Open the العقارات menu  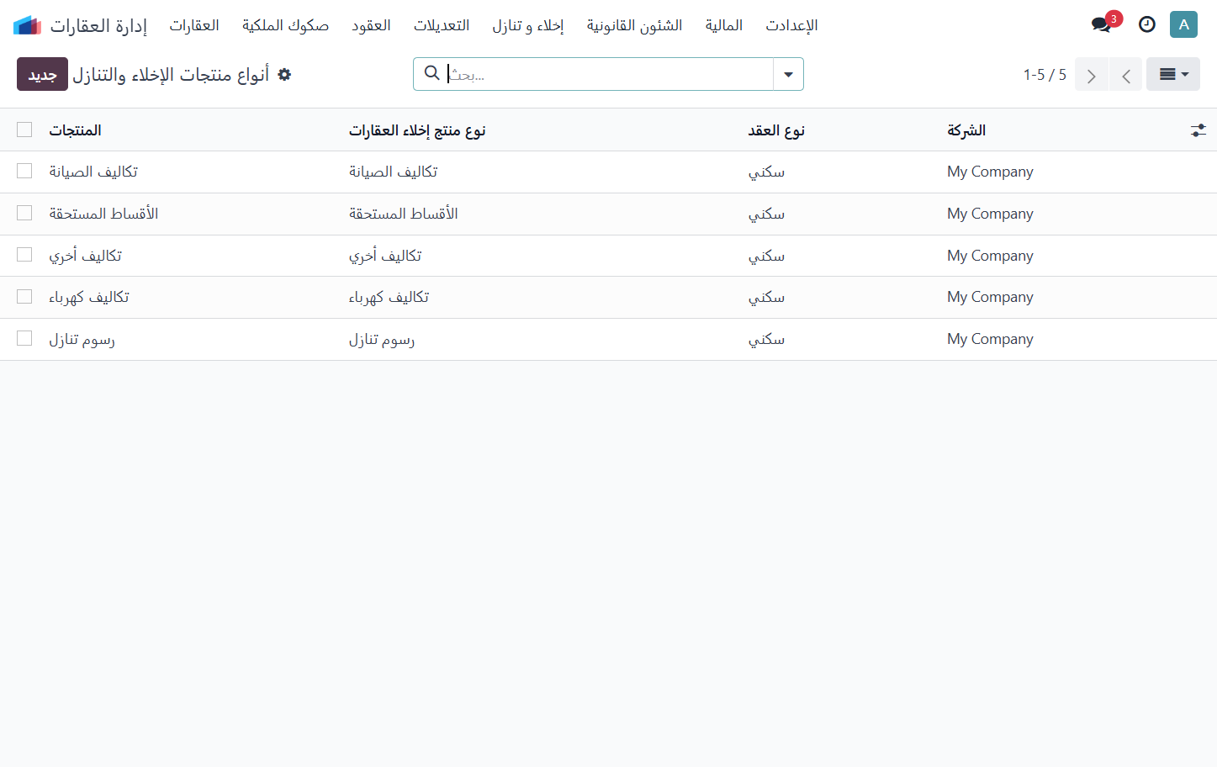coord(194,25)
